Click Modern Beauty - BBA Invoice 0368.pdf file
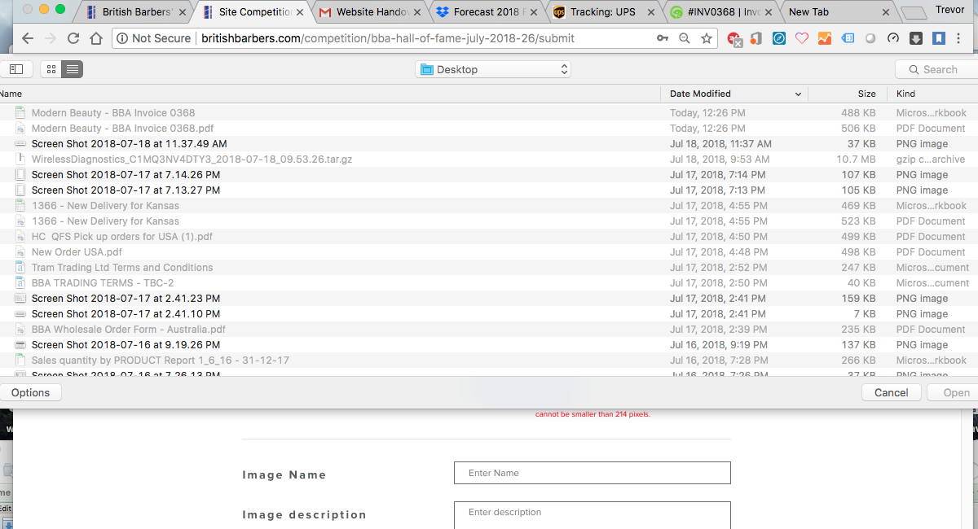The height and width of the screenshot is (529, 978). (x=489, y=129)
